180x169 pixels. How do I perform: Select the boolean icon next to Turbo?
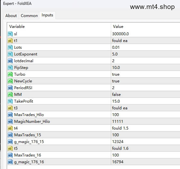pos(10,74)
